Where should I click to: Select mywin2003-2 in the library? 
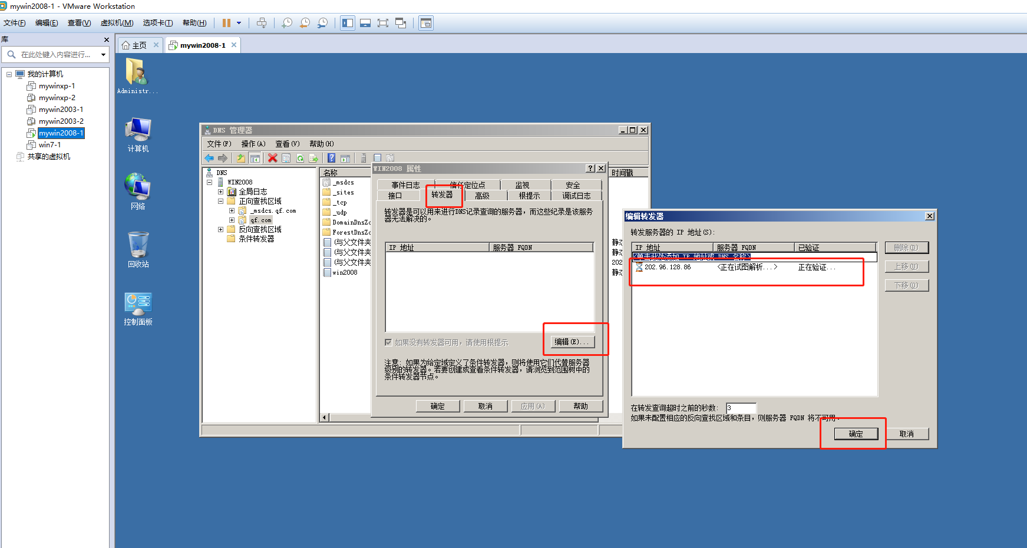[61, 121]
